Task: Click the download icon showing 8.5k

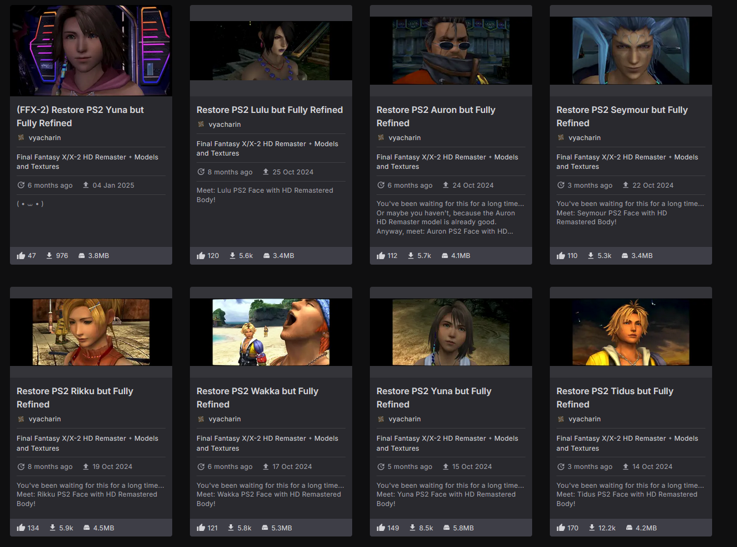Action: tap(413, 528)
